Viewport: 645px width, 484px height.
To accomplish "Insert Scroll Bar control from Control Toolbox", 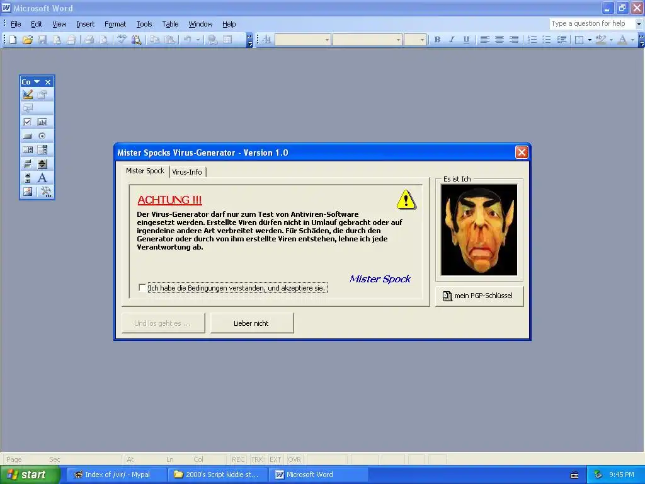I will point(28,178).
